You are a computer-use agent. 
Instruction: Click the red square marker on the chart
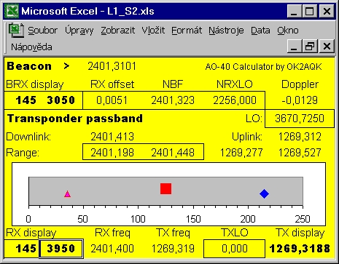[165, 188]
